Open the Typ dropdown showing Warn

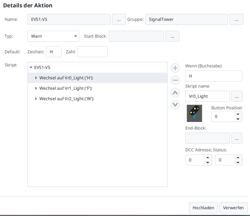click(x=53, y=36)
